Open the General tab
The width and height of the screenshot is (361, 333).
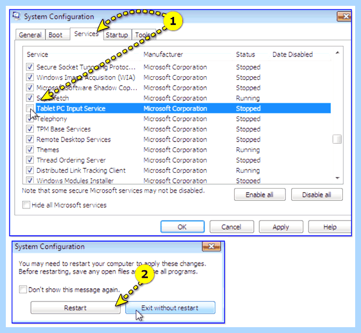30,35
